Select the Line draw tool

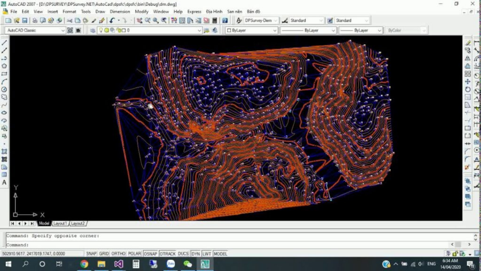tap(4, 43)
